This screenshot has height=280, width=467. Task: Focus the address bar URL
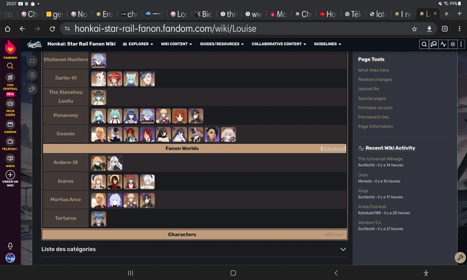pyautogui.click(x=165, y=29)
